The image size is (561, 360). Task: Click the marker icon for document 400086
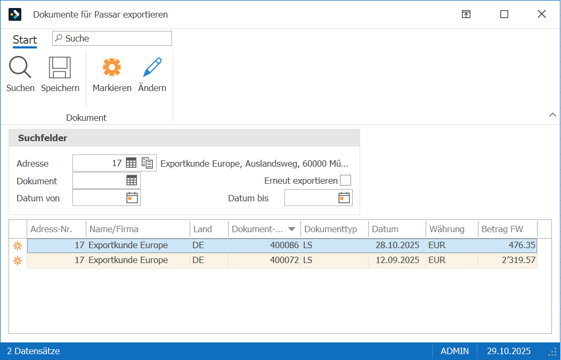[17, 246]
